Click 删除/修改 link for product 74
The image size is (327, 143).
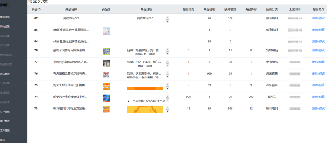pos(318,97)
